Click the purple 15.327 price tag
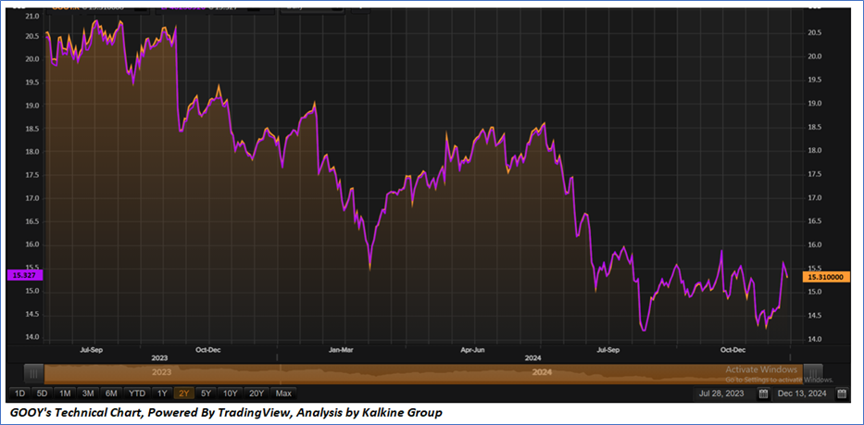 22,274
